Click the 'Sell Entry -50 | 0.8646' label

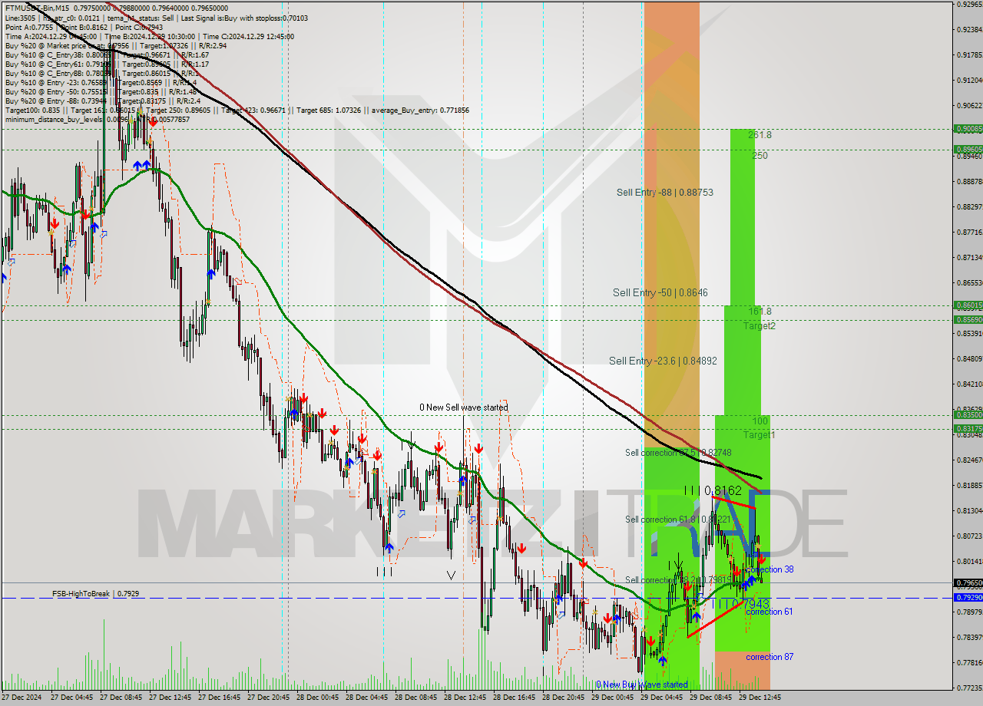[660, 292]
